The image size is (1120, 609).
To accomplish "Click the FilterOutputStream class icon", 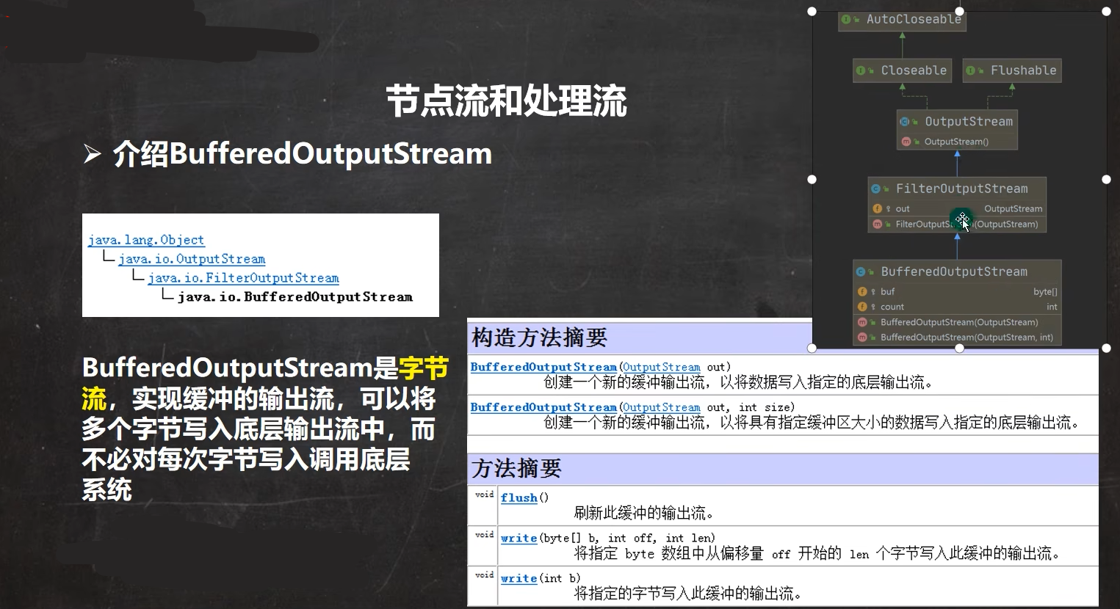I will (x=875, y=189).
